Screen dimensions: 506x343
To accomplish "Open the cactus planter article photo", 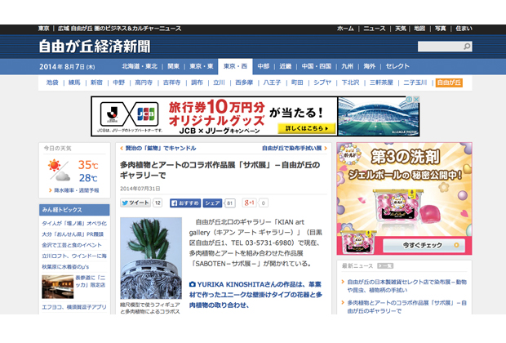I will coord(151,256).
